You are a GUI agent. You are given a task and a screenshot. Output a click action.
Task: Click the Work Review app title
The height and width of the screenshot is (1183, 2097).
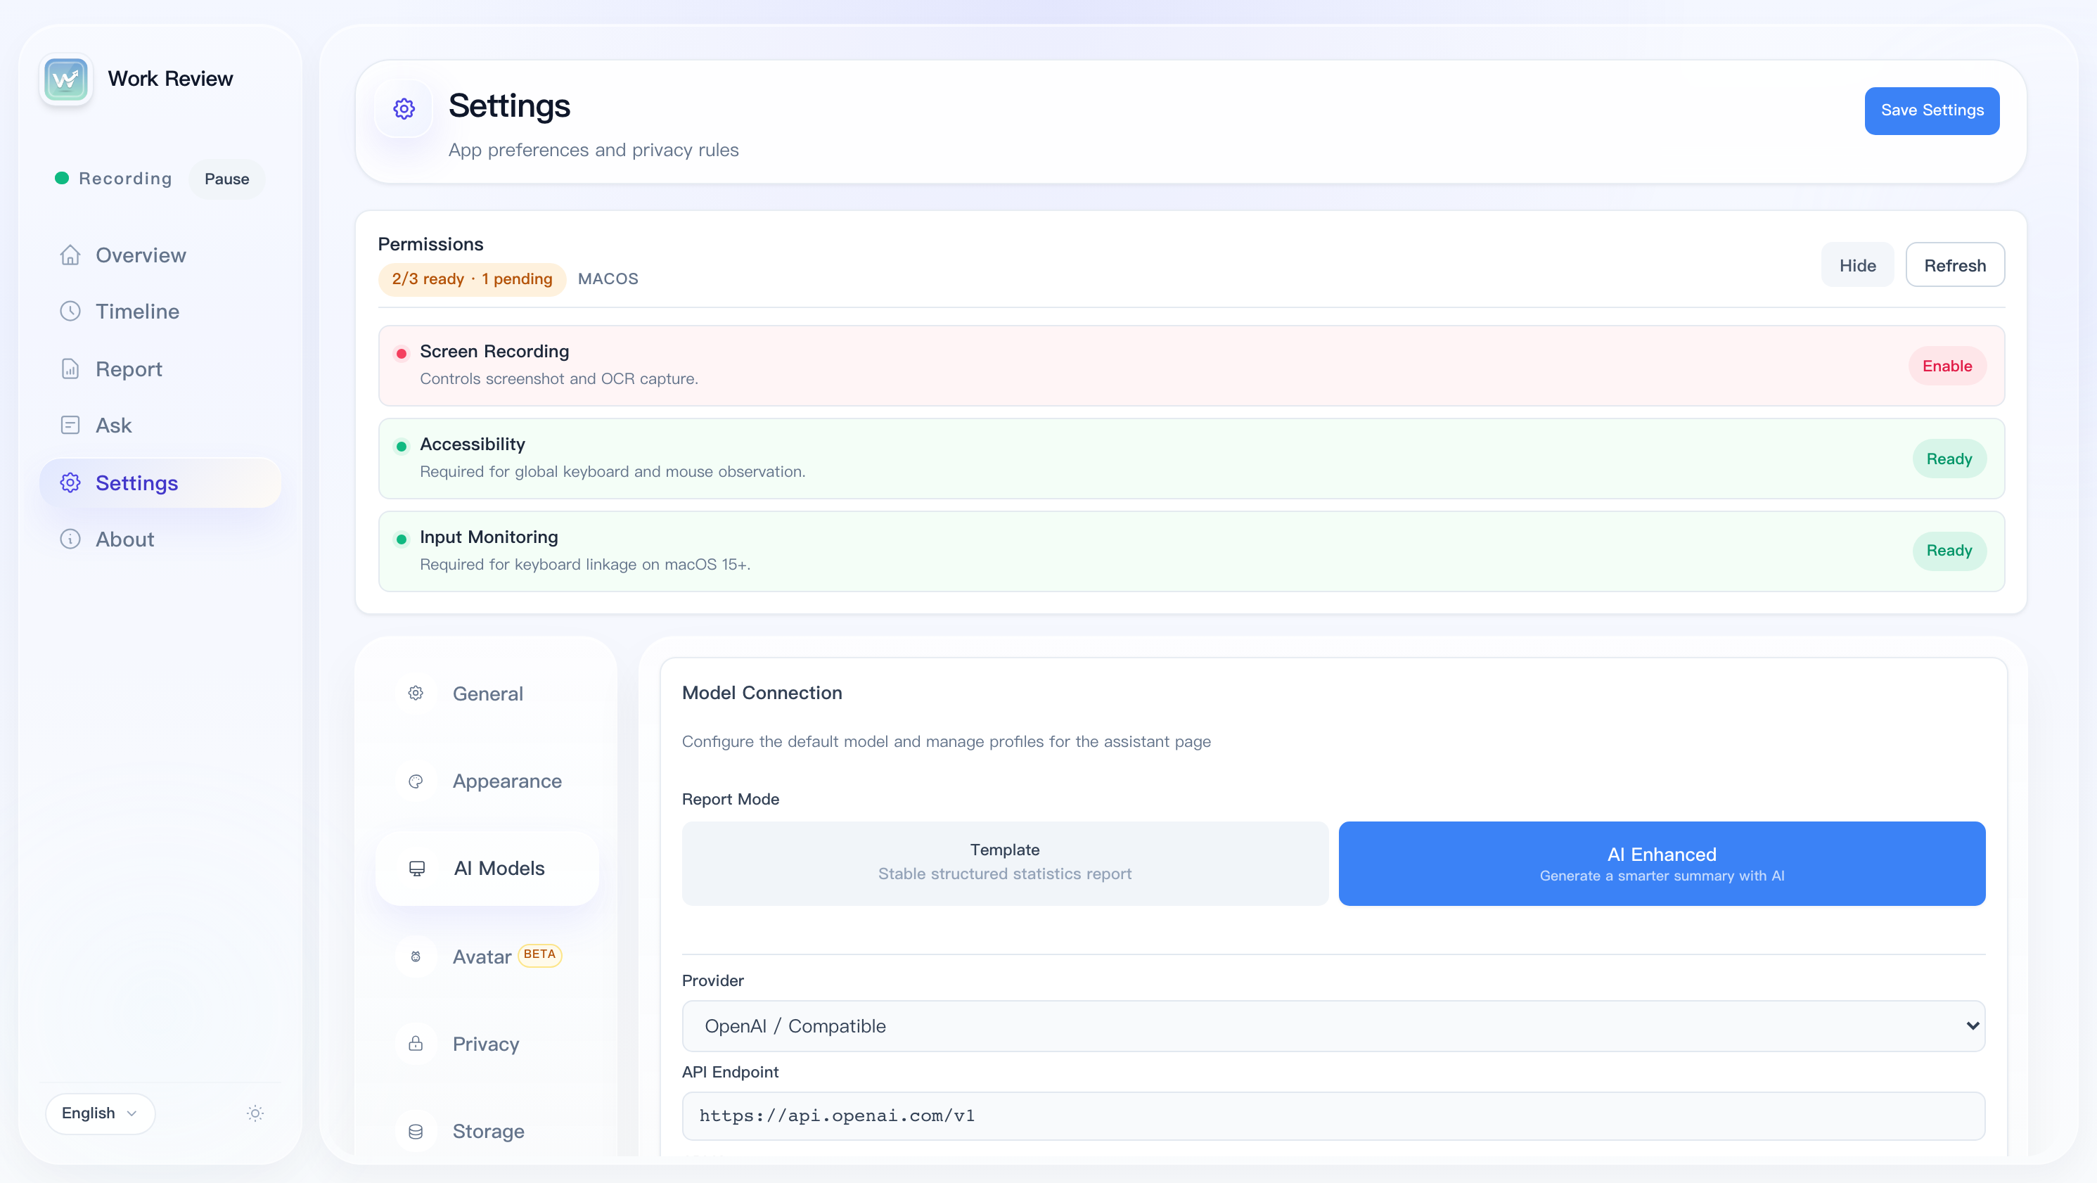pos(170,79)
